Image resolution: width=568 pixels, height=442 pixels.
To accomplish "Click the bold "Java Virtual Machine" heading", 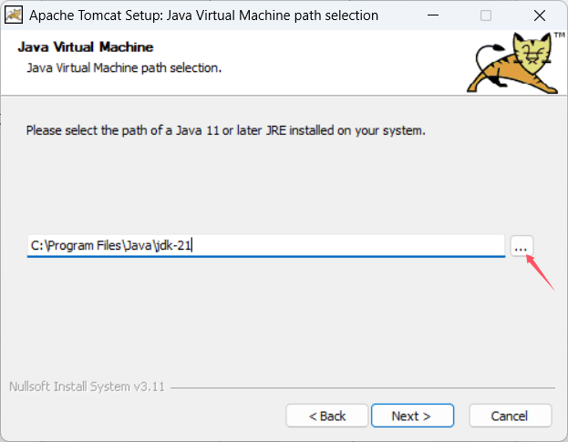I will (86, 47).
